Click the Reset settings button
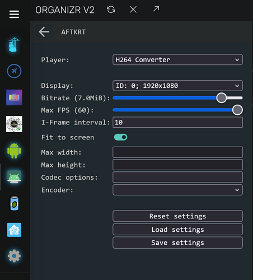 tap(177, 216)
